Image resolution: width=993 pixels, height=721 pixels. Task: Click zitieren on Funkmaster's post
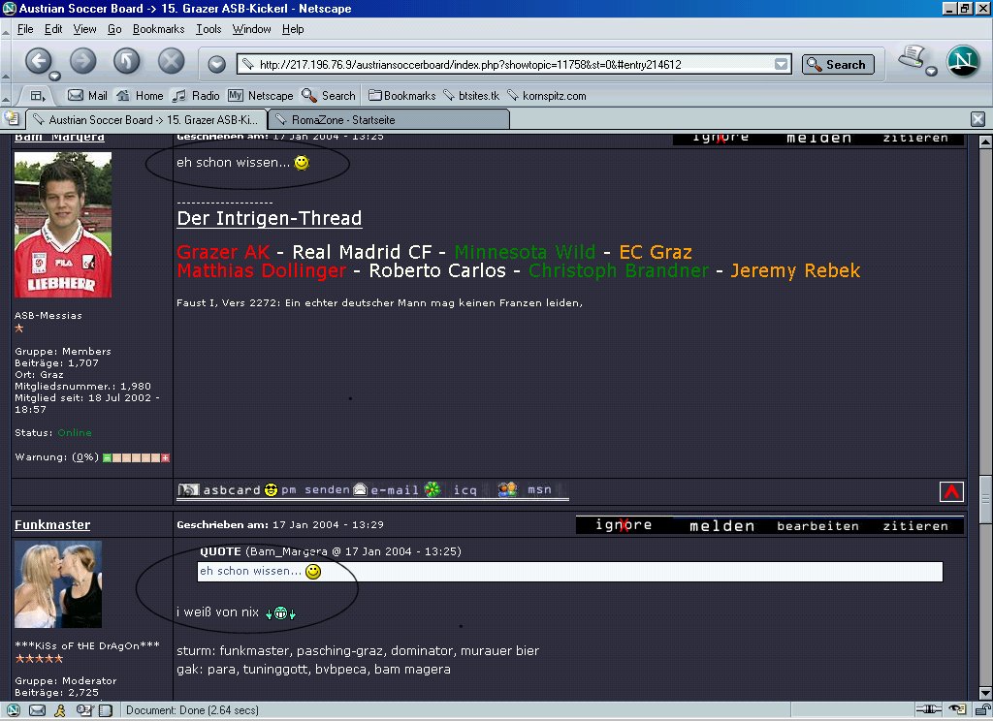(915, 526)
